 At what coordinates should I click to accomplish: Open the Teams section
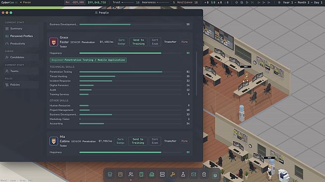click(21, 71)
